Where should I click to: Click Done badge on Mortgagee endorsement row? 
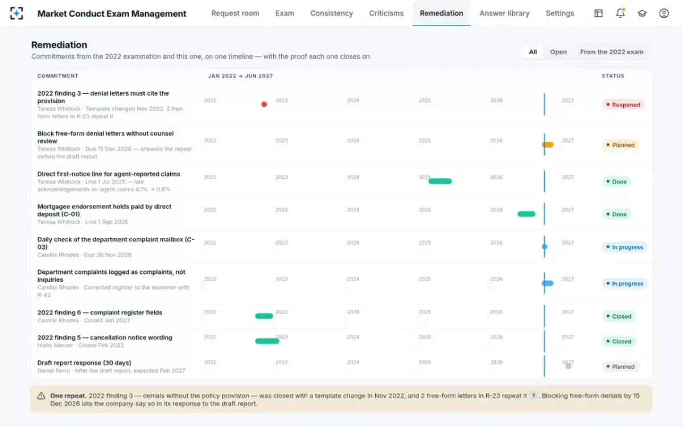(616, 214)
